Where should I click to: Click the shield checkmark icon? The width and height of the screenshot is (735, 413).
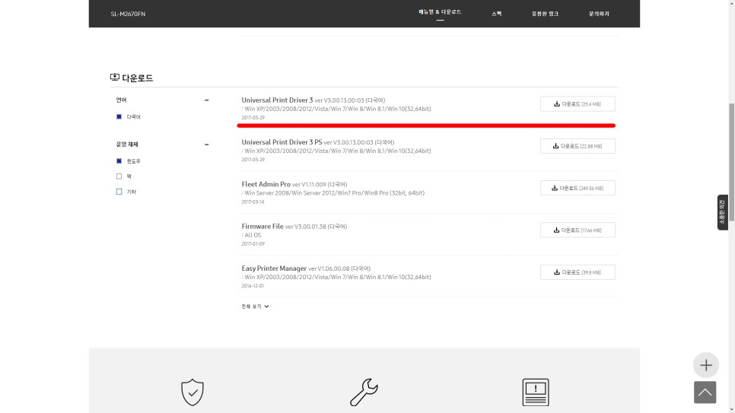(192, 392)
